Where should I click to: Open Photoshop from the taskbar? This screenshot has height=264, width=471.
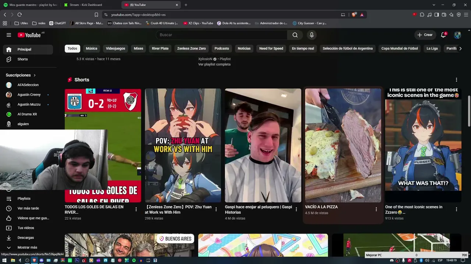(77, 260)
